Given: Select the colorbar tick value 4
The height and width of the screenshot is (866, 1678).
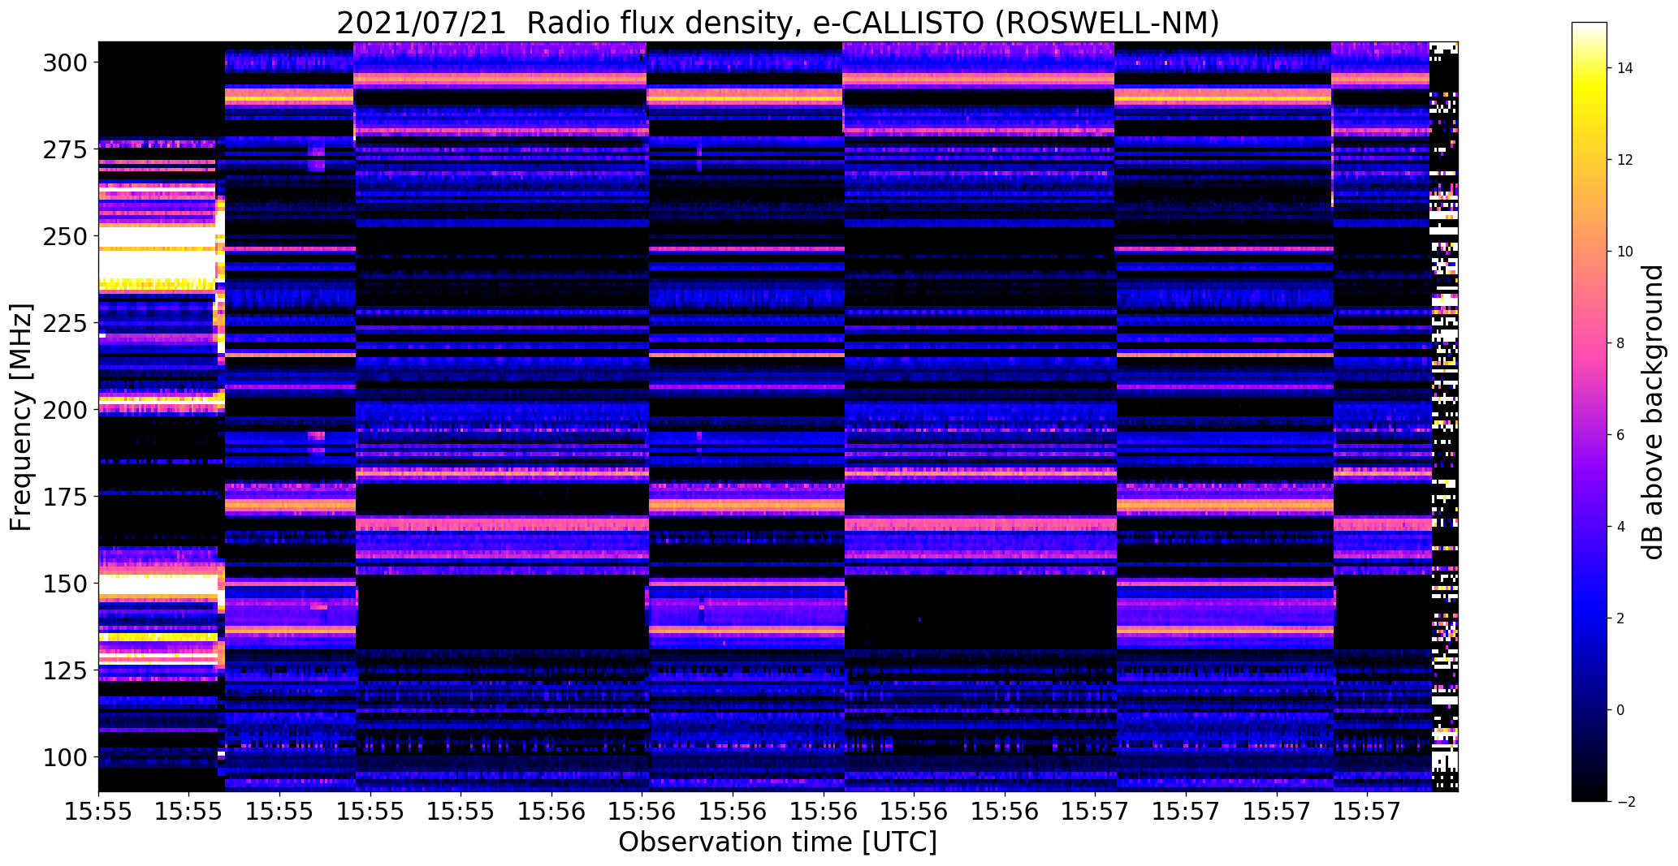Looking at the screenshot, I should (x=1621, y=527).
